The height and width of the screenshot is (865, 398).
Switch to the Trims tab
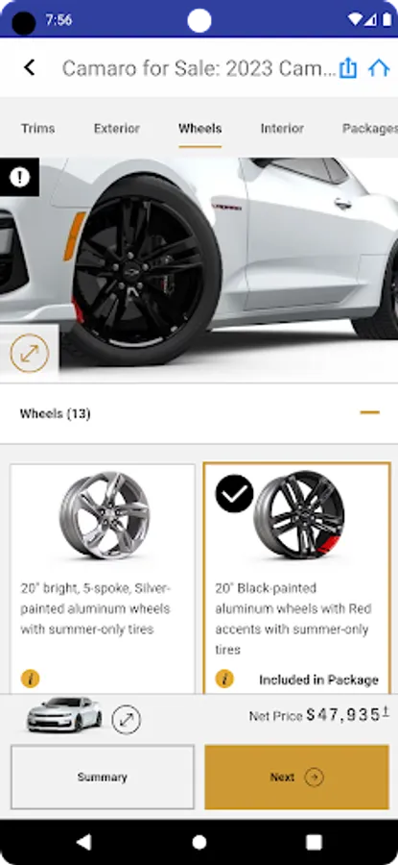point(38,129)
